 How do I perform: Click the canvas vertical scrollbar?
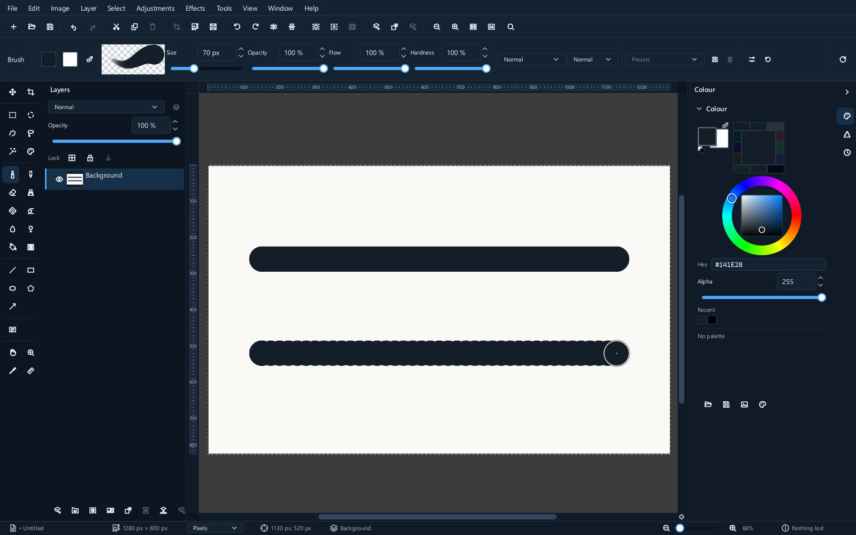681,299
